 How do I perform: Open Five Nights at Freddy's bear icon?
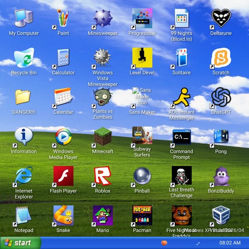click(181, 215)
